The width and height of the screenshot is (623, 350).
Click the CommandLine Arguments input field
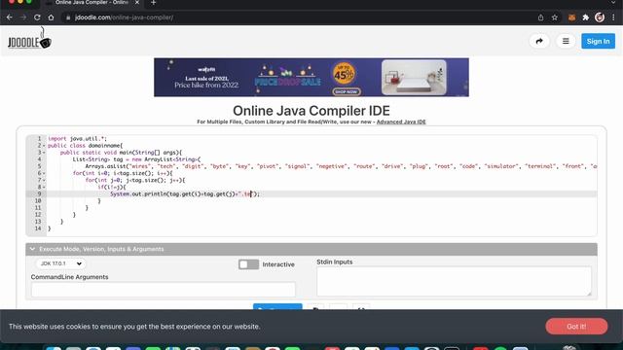point(163,290)
